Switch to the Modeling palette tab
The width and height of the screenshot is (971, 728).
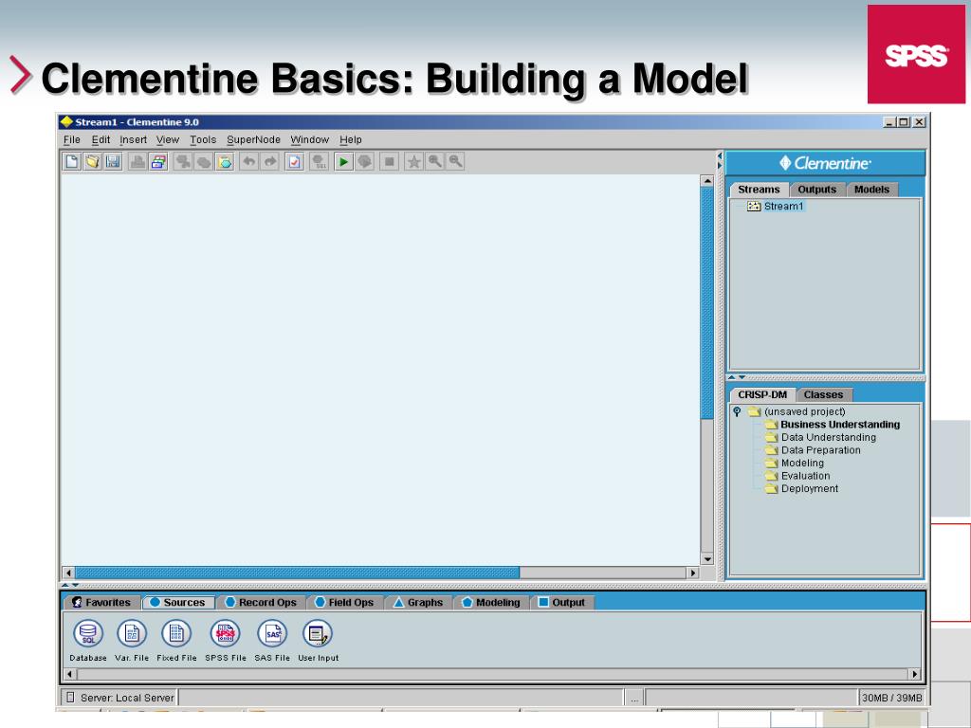pyautogui.click(x=492, y=602)
